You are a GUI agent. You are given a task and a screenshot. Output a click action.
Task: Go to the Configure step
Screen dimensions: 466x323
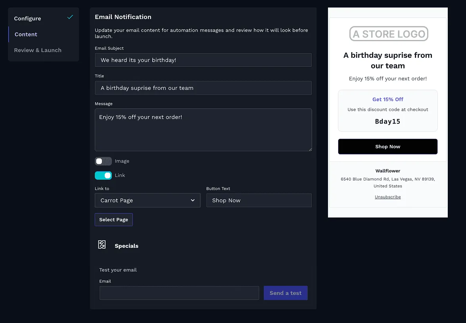point(27,18)
